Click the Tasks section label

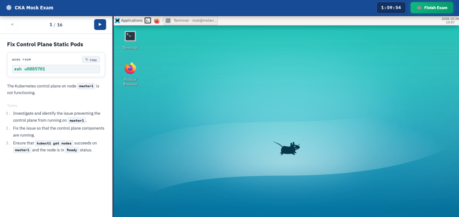(x=12, y=106)
